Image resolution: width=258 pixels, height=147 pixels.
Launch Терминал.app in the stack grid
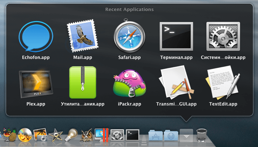coord(176,36)
